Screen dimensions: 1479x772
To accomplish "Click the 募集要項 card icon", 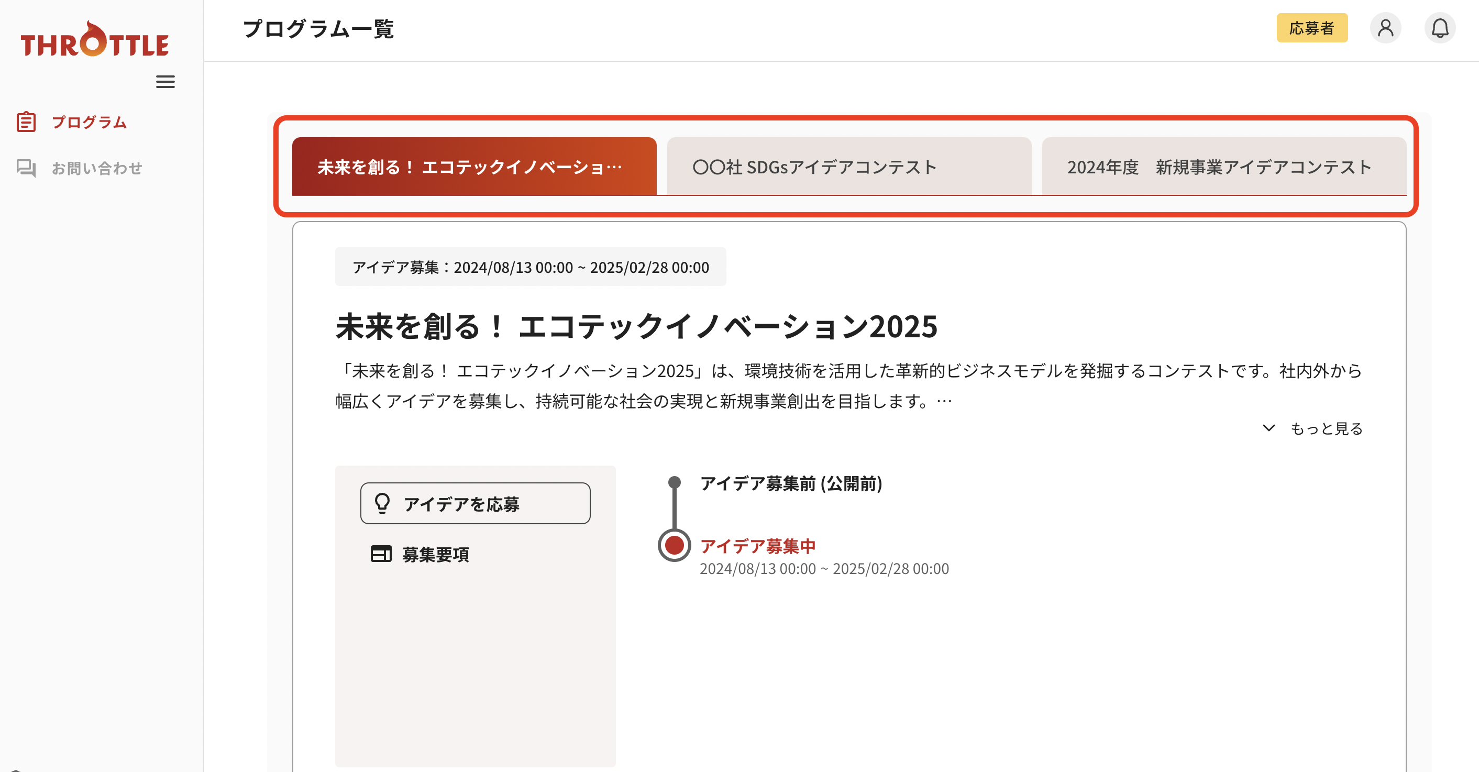I will pyautogui.click(x=381, y=554).
